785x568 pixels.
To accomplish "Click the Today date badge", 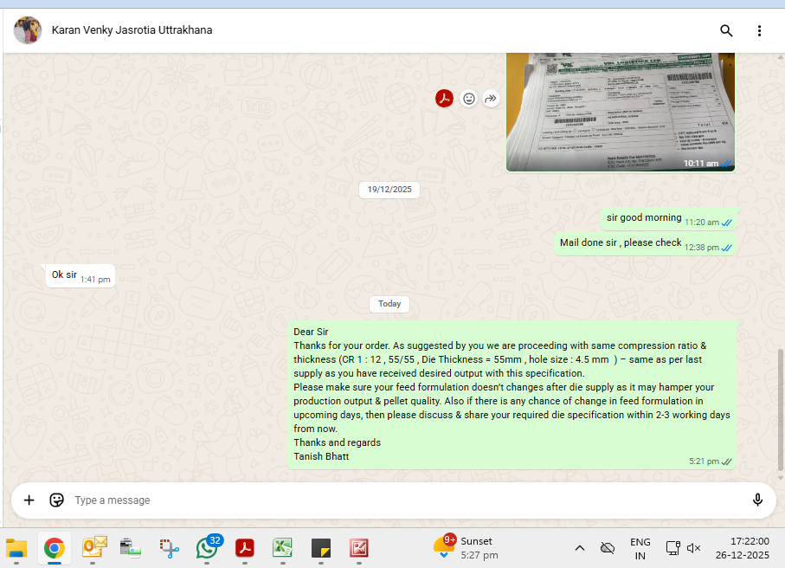I will tap(389, 304).
